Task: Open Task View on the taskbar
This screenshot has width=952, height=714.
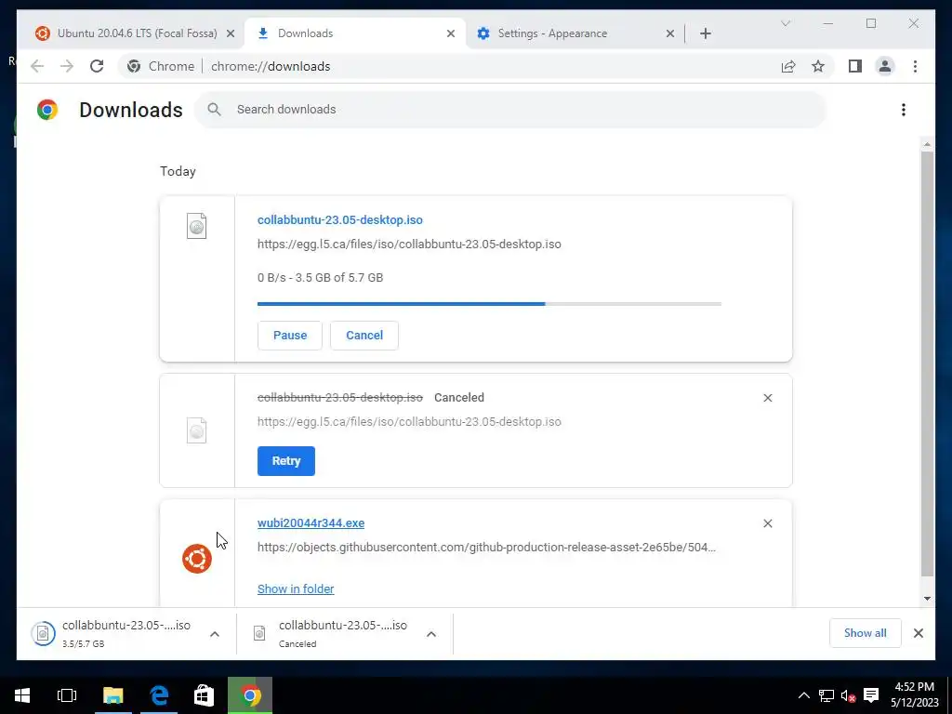Action: click(67, 695)
